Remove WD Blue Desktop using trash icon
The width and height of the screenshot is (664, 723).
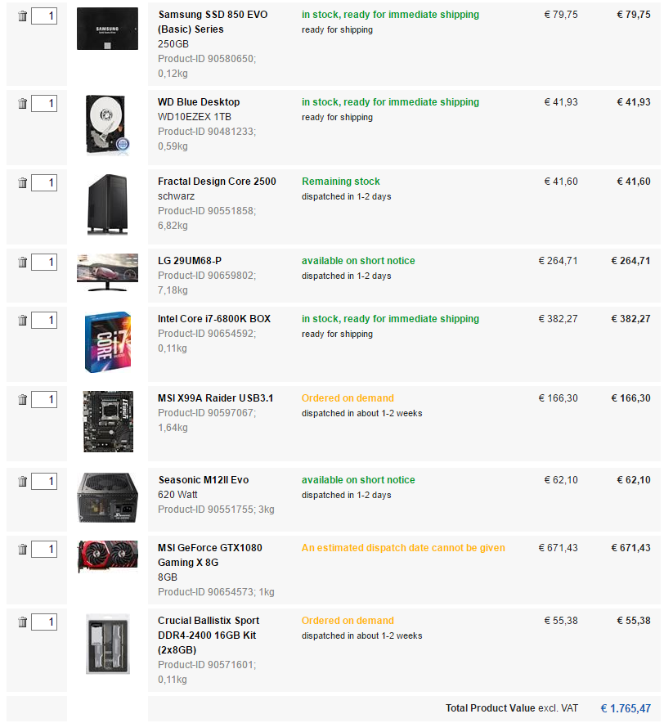(22, 104)
